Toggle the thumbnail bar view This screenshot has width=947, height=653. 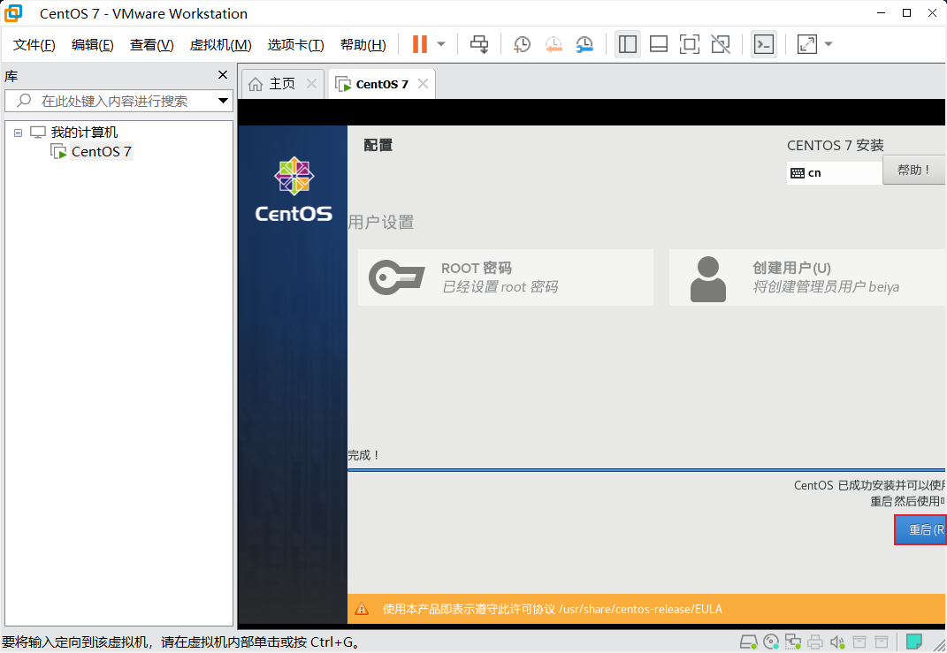(x=659, y=44)
